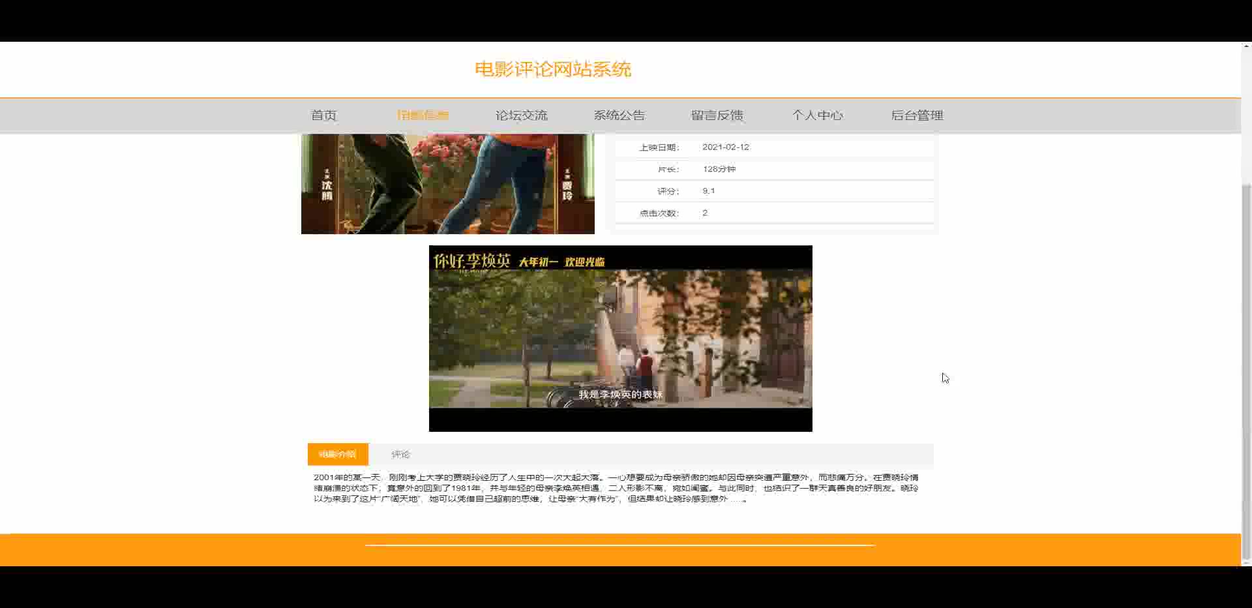Click the movie synopsis paragraph starting 2001年

click(x=616, y=488)
